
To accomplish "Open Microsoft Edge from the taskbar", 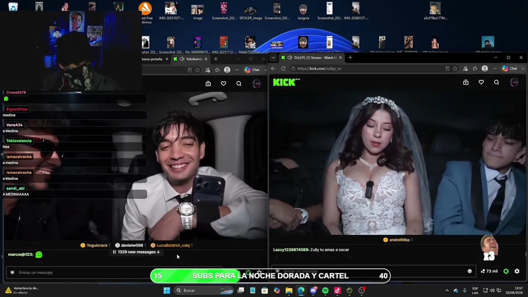I will point(301,290).
